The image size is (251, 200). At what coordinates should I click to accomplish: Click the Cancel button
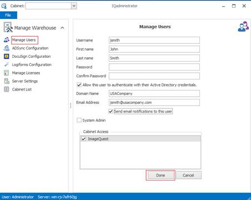point(188,175)
